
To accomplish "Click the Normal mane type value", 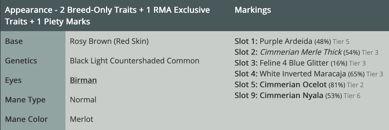I will tap(83, 100).
